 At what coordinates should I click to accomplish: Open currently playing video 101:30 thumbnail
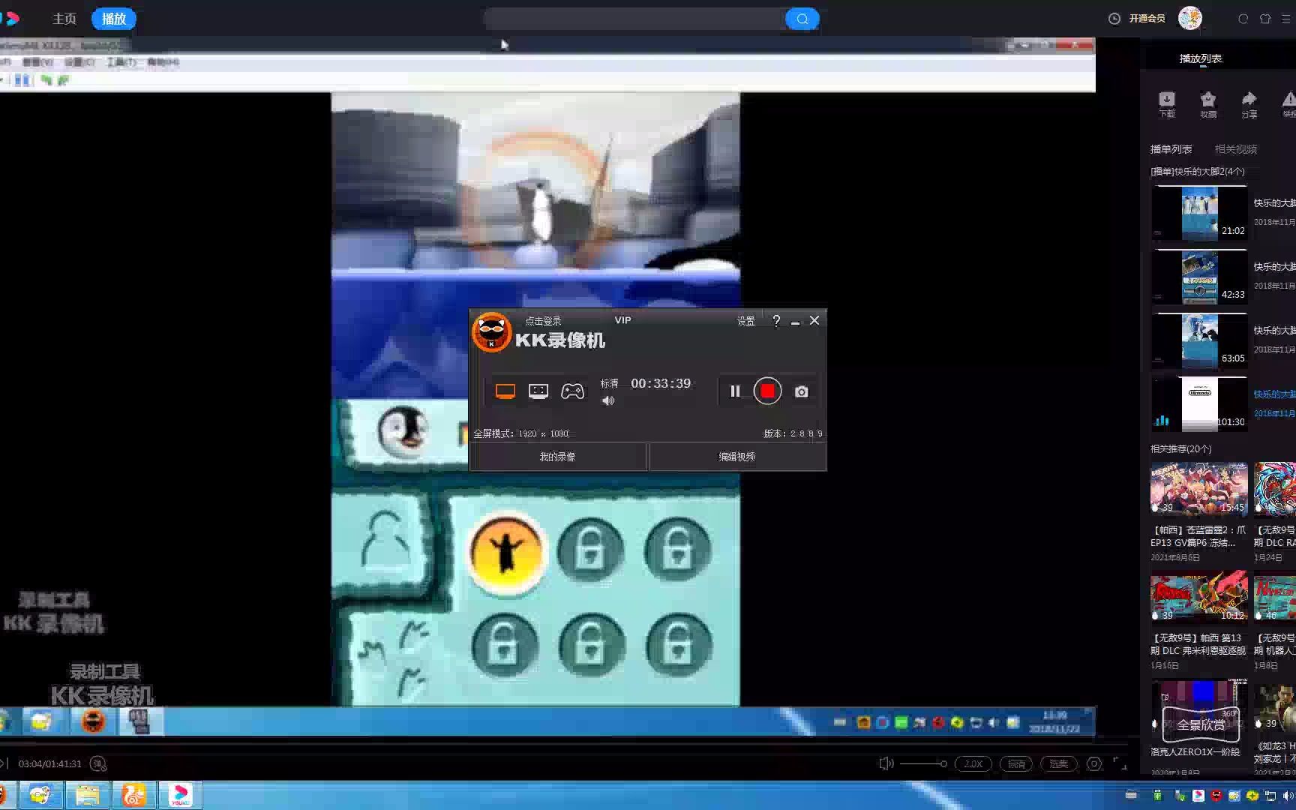pyautogui.click(x=1199, y=404)
